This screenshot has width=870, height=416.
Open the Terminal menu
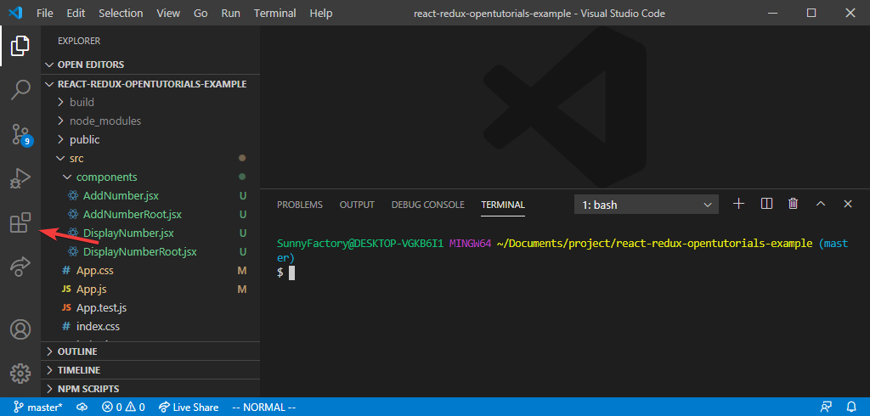coord(274,13)
